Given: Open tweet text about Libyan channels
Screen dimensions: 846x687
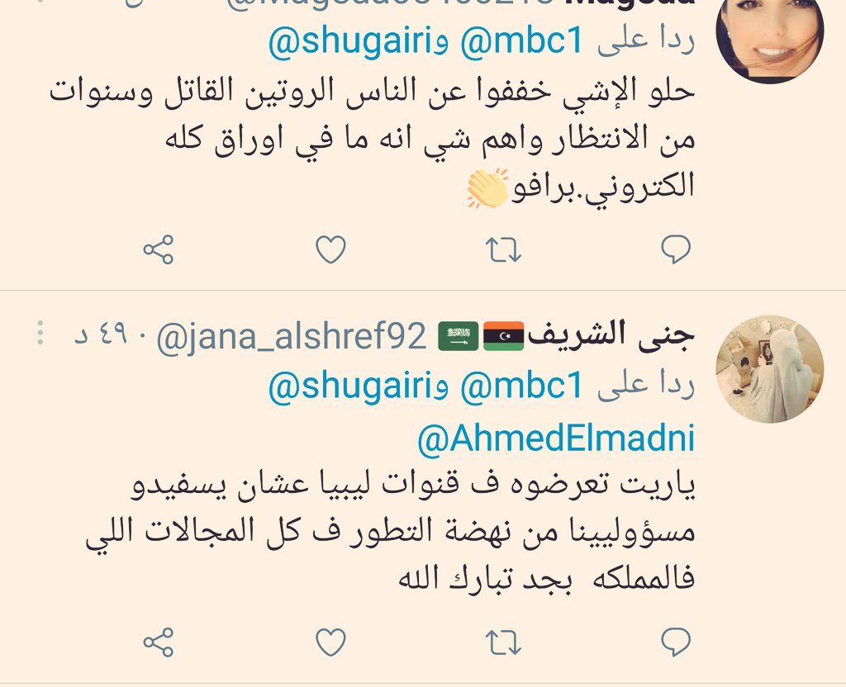Looking at the screenshot, I should (x=390, y=533).
